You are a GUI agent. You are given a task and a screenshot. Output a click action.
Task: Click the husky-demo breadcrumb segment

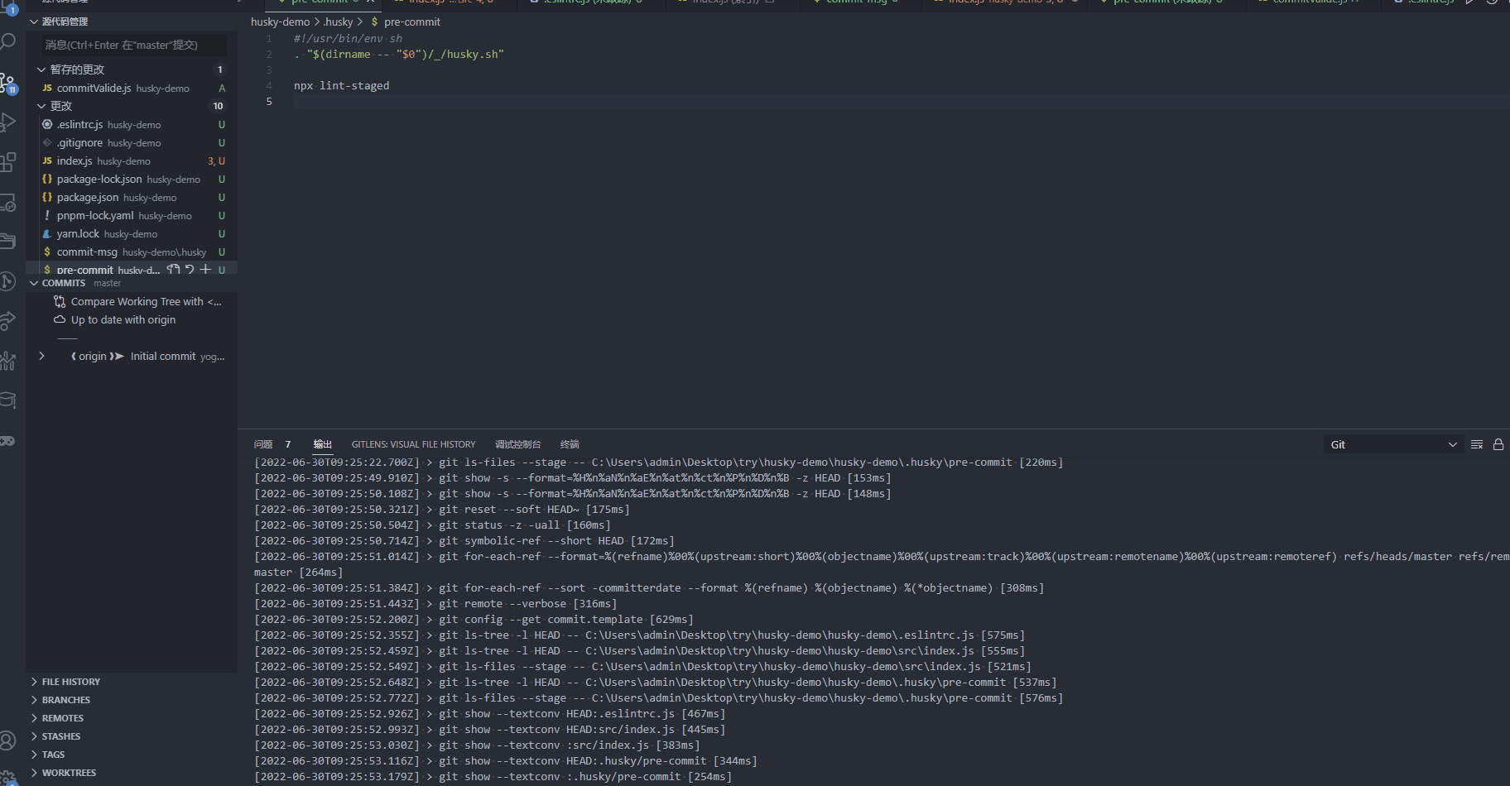[280, 22]
